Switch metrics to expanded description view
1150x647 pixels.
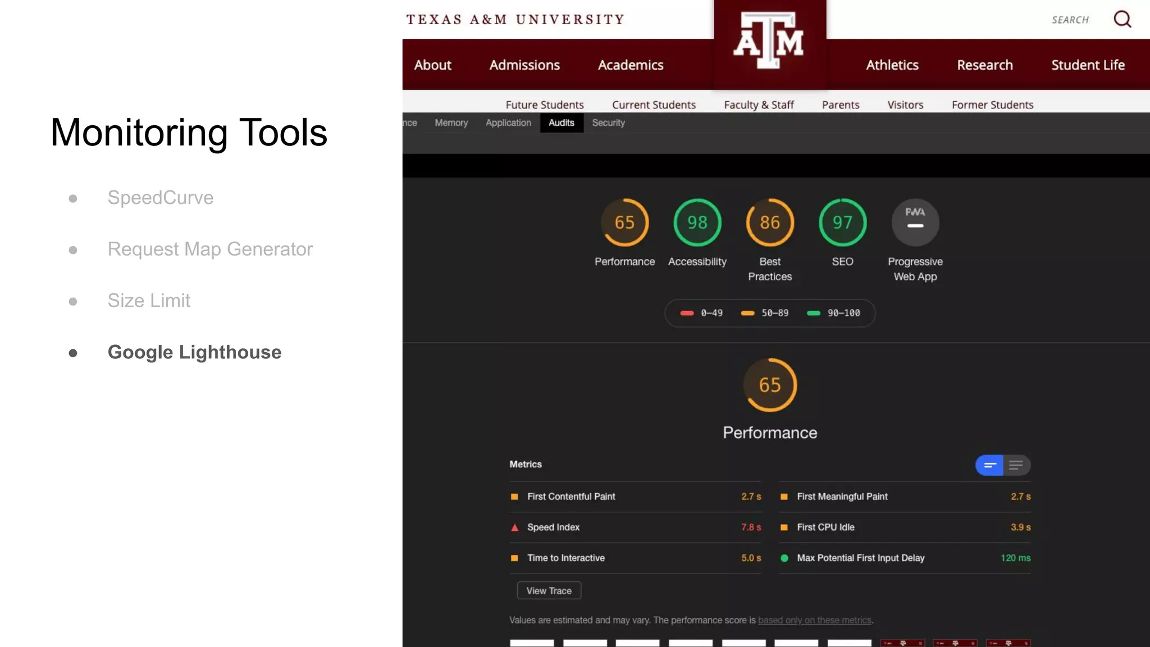[1016, 465]
